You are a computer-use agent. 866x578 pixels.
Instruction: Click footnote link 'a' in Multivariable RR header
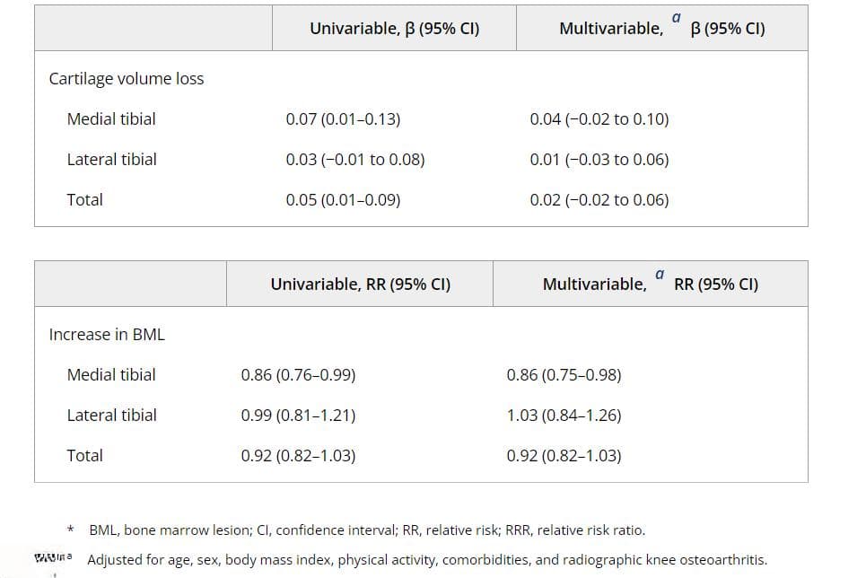click(x=660, y=275)
